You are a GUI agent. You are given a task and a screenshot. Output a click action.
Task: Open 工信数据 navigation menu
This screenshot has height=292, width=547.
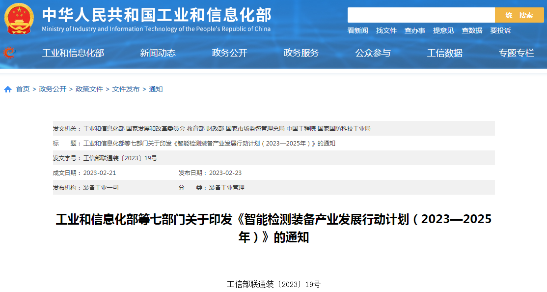445,53
